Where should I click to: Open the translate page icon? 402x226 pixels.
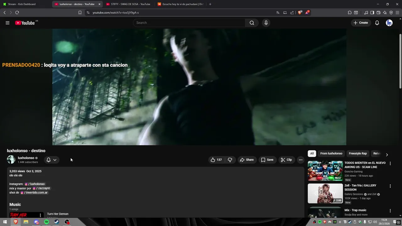(278, 13)
